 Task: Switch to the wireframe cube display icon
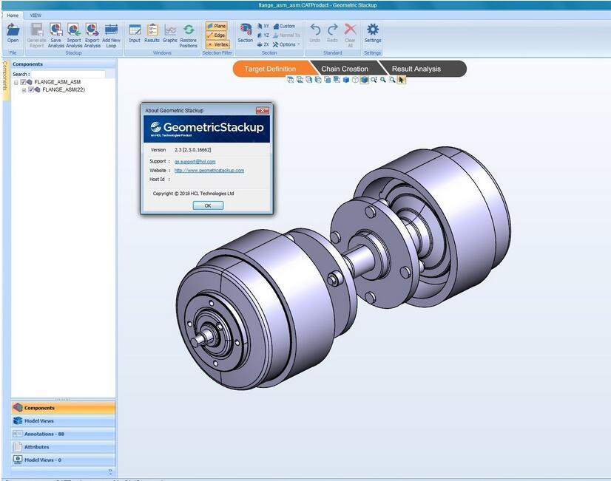tap(355, 80)
